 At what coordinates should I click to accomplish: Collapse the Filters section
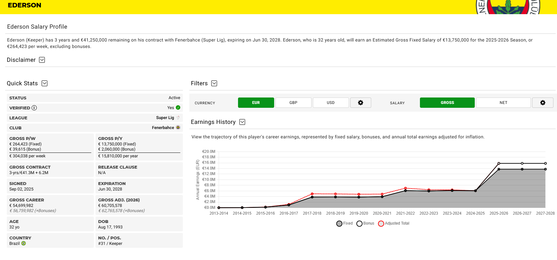pyautogui.click(x=214, y=83)
